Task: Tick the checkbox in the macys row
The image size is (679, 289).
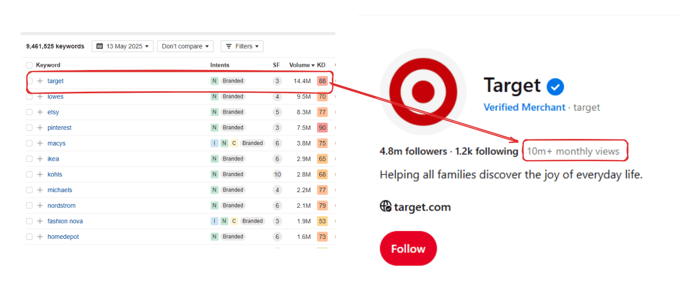Action: click(29, 143)
